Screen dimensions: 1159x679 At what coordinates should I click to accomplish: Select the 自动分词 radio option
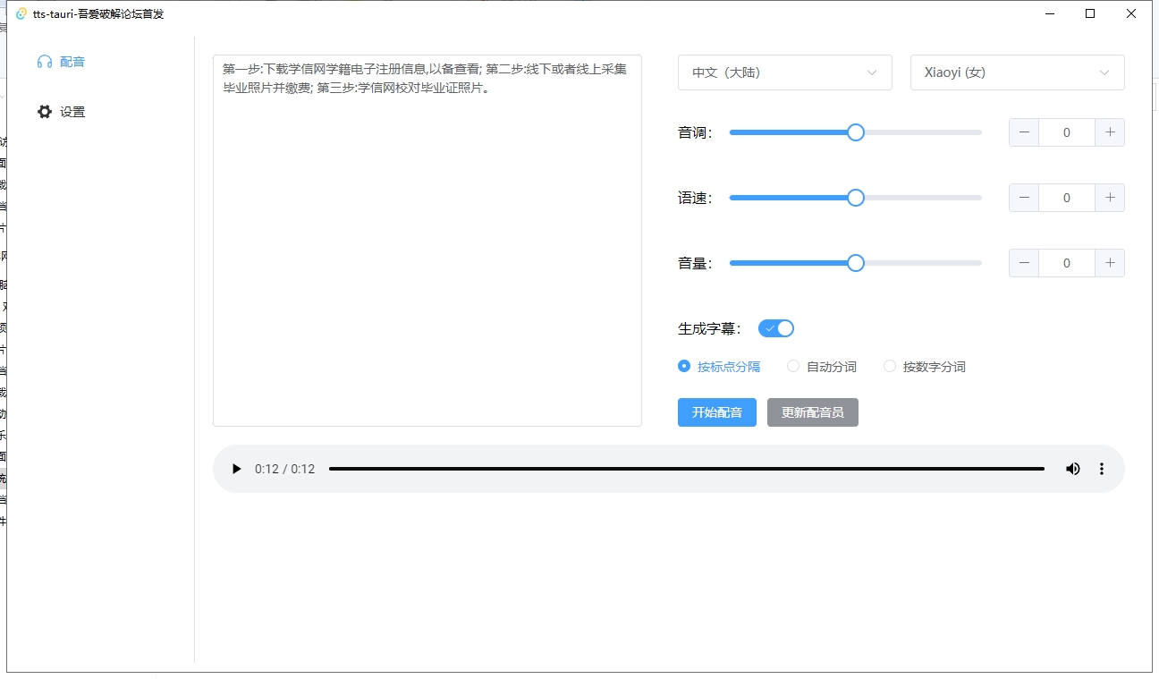[793, 366]
